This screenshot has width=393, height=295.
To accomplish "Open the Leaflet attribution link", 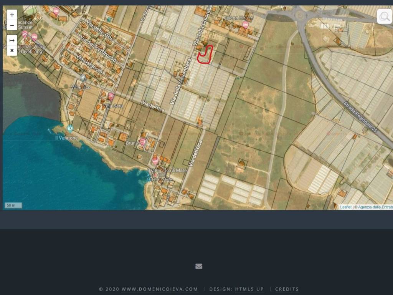I will click(x=345, y=207).
